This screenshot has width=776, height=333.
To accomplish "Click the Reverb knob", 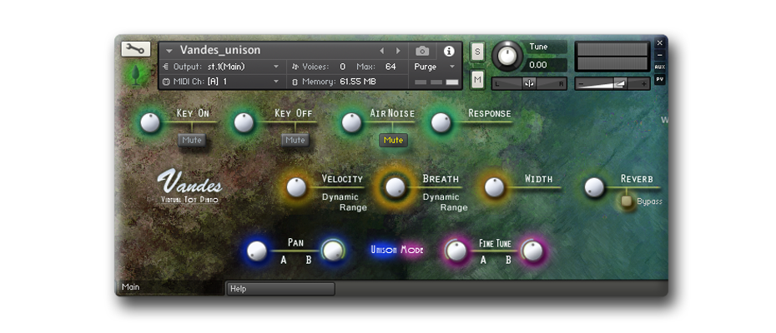I will 594,188.
